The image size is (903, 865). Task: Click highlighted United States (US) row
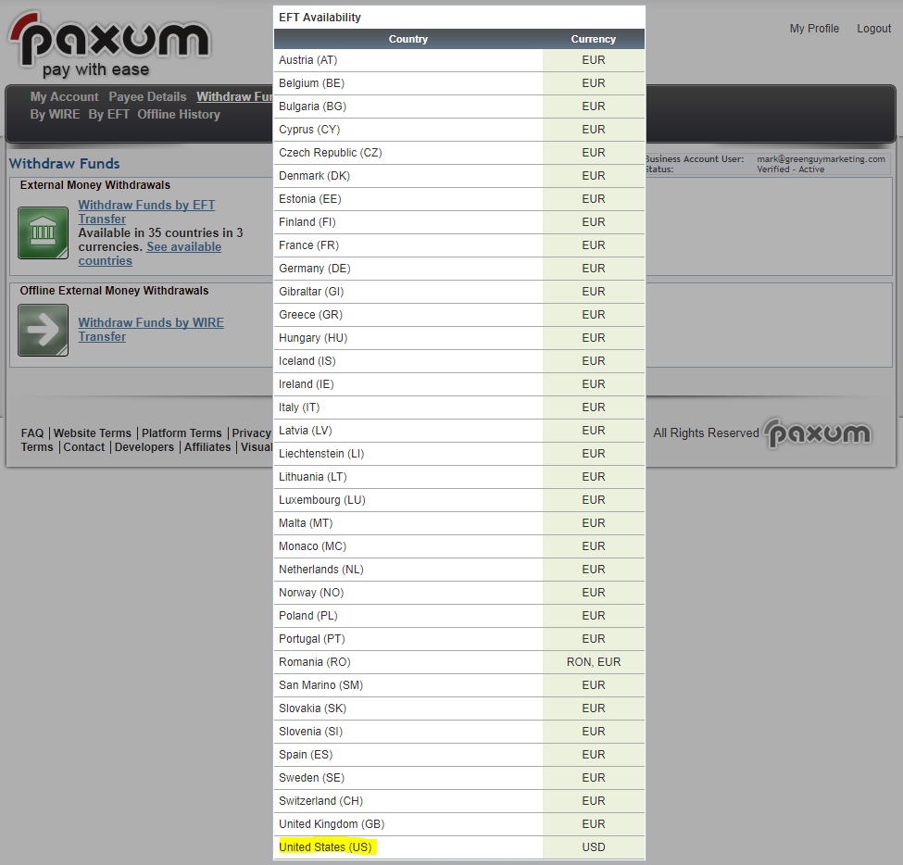click(325, 847)
